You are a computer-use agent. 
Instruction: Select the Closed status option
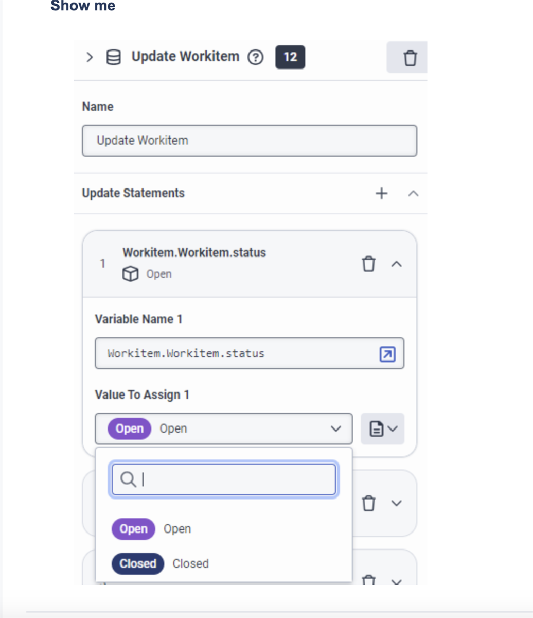(x=160, y=563)
